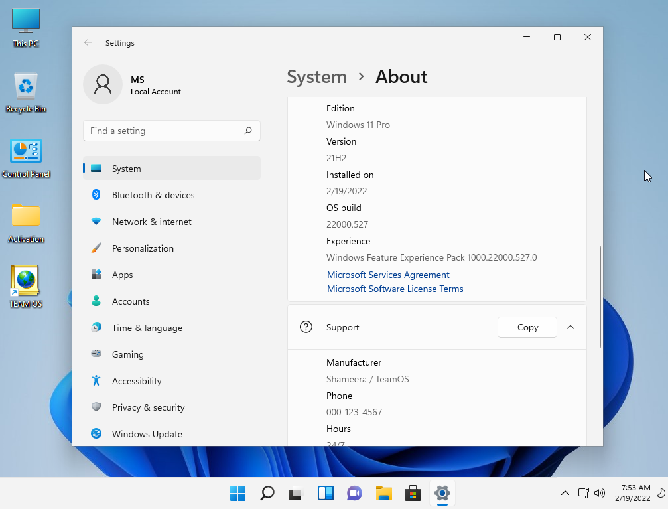Click System in the breadcrumb
Screen dimensions: 668x509
pos(316,77)
